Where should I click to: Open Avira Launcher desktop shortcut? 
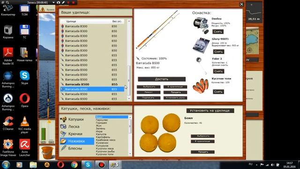click(24, 148)
